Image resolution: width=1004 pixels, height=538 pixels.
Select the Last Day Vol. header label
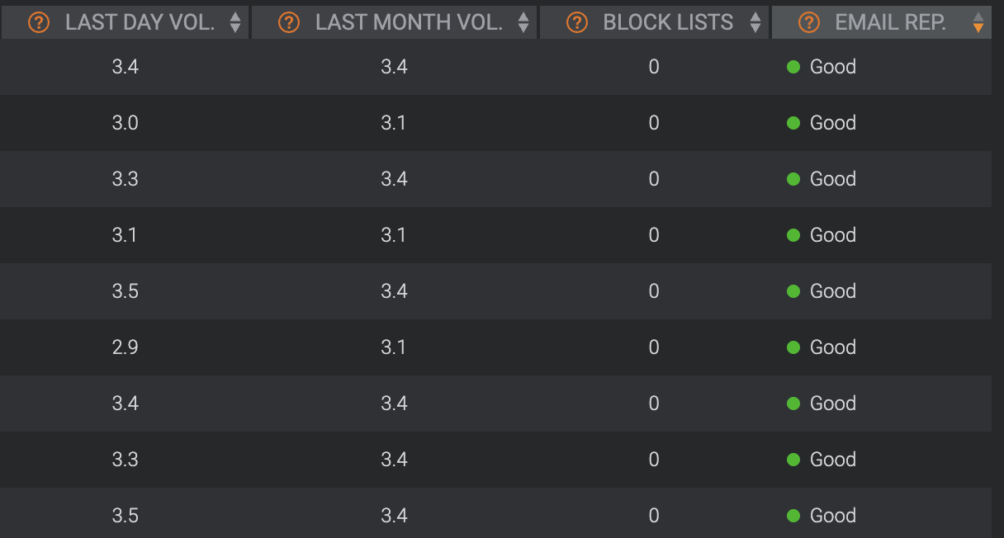coord(140,22)
